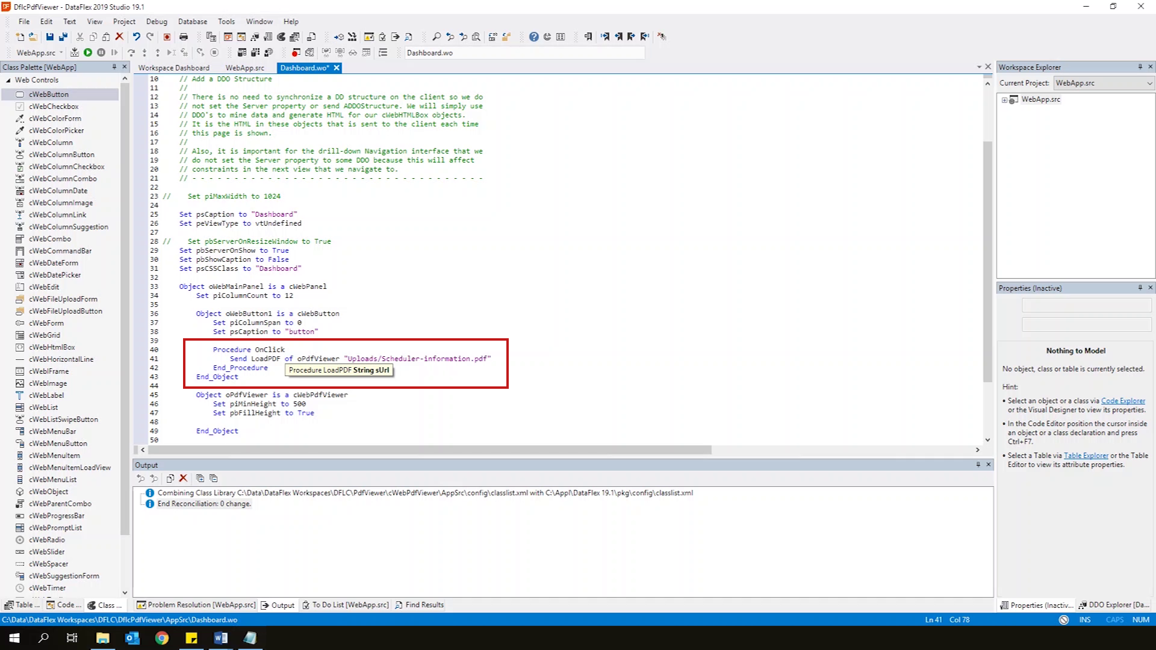The image size is (1156, 650).
Task: Click the Save file toolbar icon
Action: pos(50,37)
